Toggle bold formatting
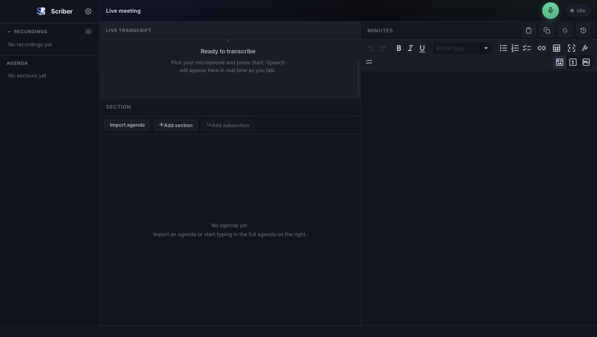Screen dimensions: 597x337 click(x=399, y=48)
